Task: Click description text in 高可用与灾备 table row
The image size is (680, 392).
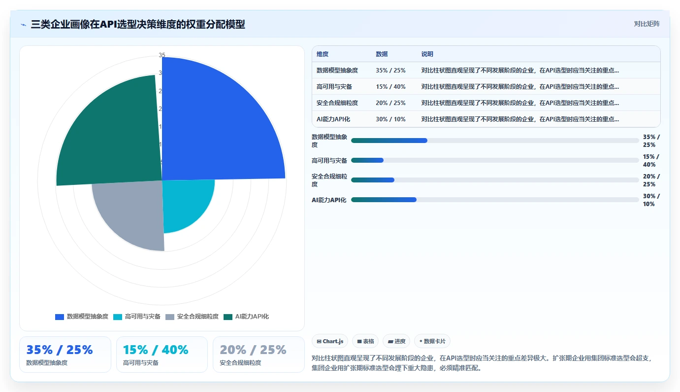Action: click(x=520, y=87)
